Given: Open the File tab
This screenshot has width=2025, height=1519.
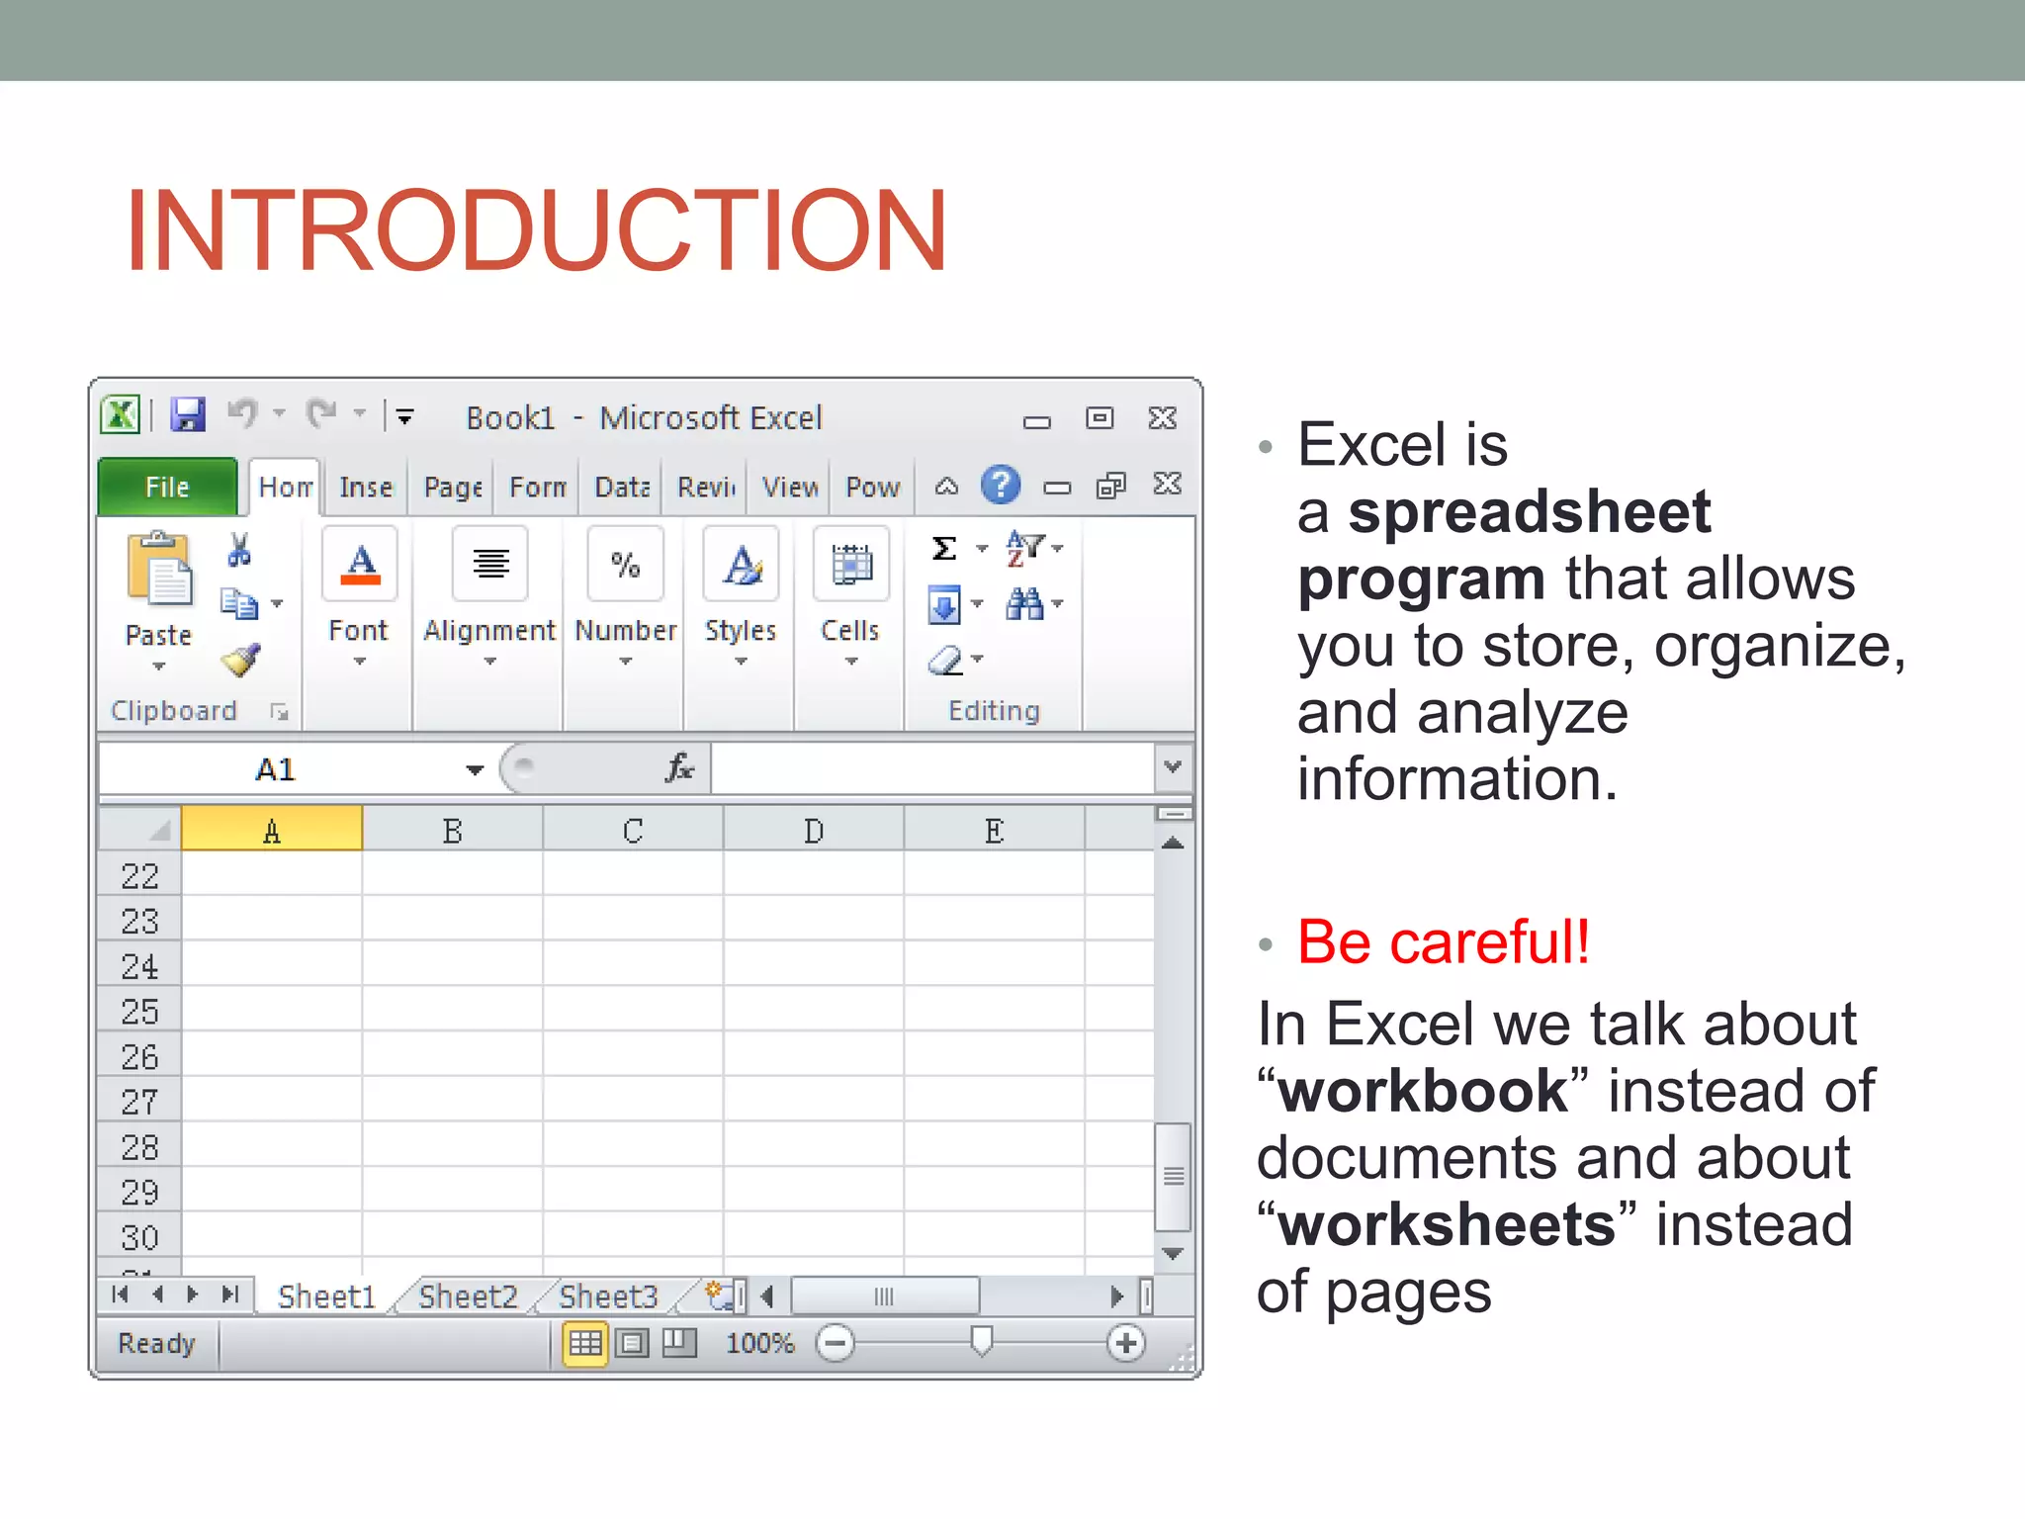Looking at the screenshot, I should (167, 487).
